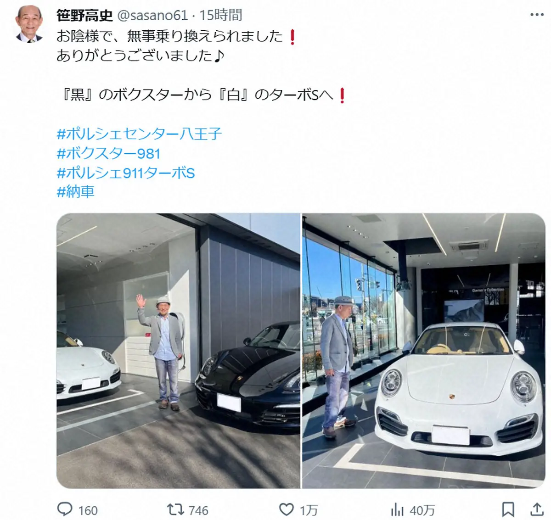
Task: Click the reply speech bubble icon
Action: point(65,509)
